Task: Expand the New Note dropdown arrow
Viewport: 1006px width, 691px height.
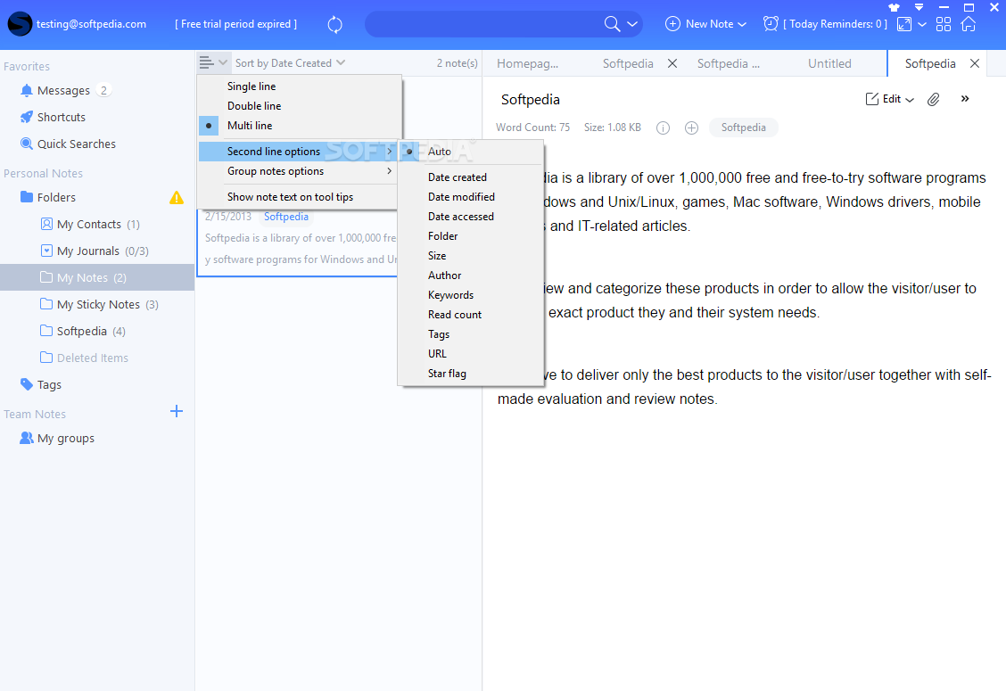Action: [x=742, y=24]
